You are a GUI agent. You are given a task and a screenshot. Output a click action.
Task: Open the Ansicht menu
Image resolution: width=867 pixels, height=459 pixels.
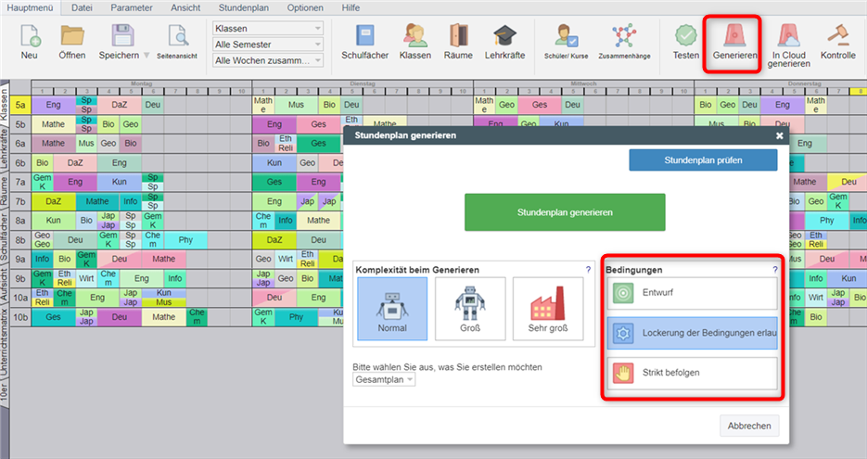pyautogui.click(x=185, y=7)
